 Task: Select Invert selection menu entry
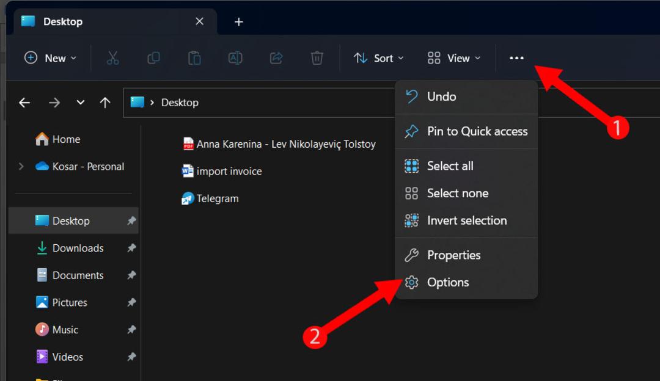pyautogui.click(x=466, y=220)
